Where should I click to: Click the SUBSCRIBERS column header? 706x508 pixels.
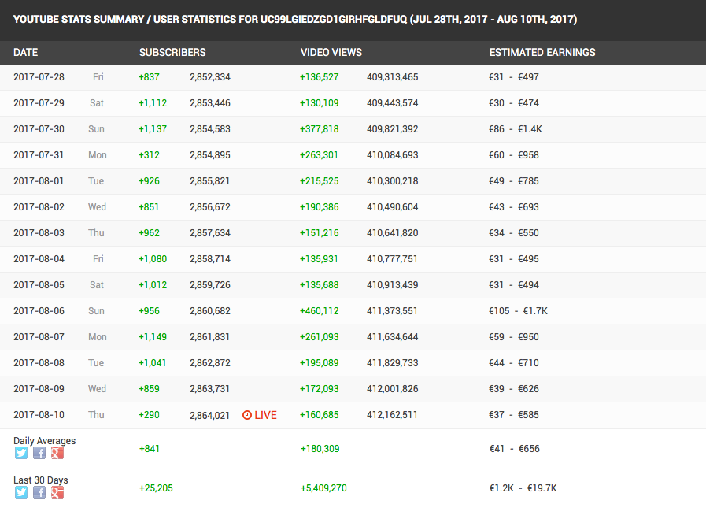pos(172,52)
